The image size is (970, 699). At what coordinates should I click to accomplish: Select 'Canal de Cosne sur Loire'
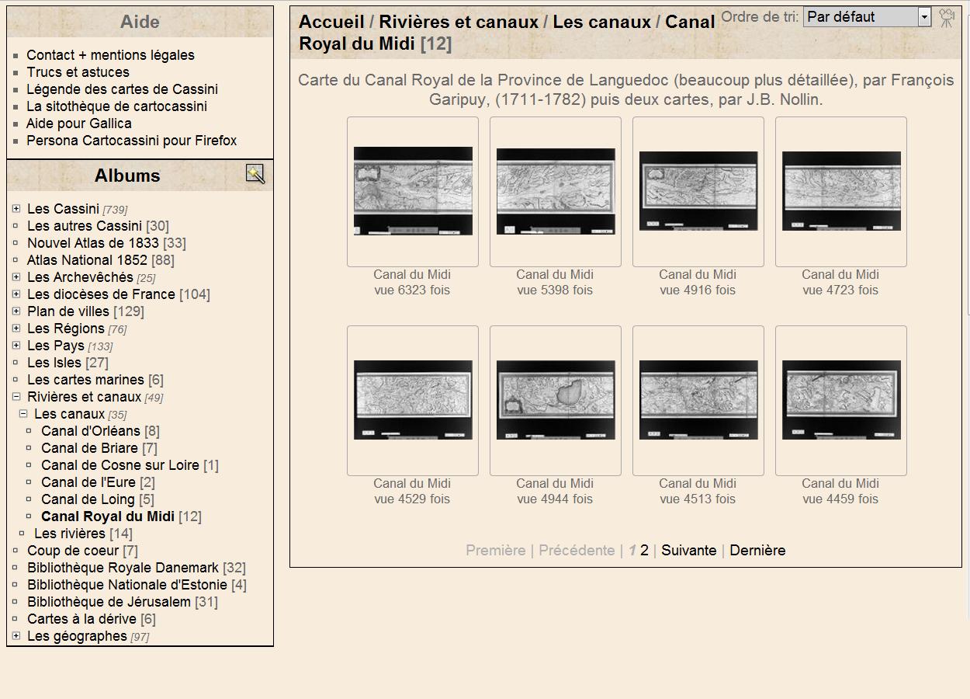[x=120, y=465]
